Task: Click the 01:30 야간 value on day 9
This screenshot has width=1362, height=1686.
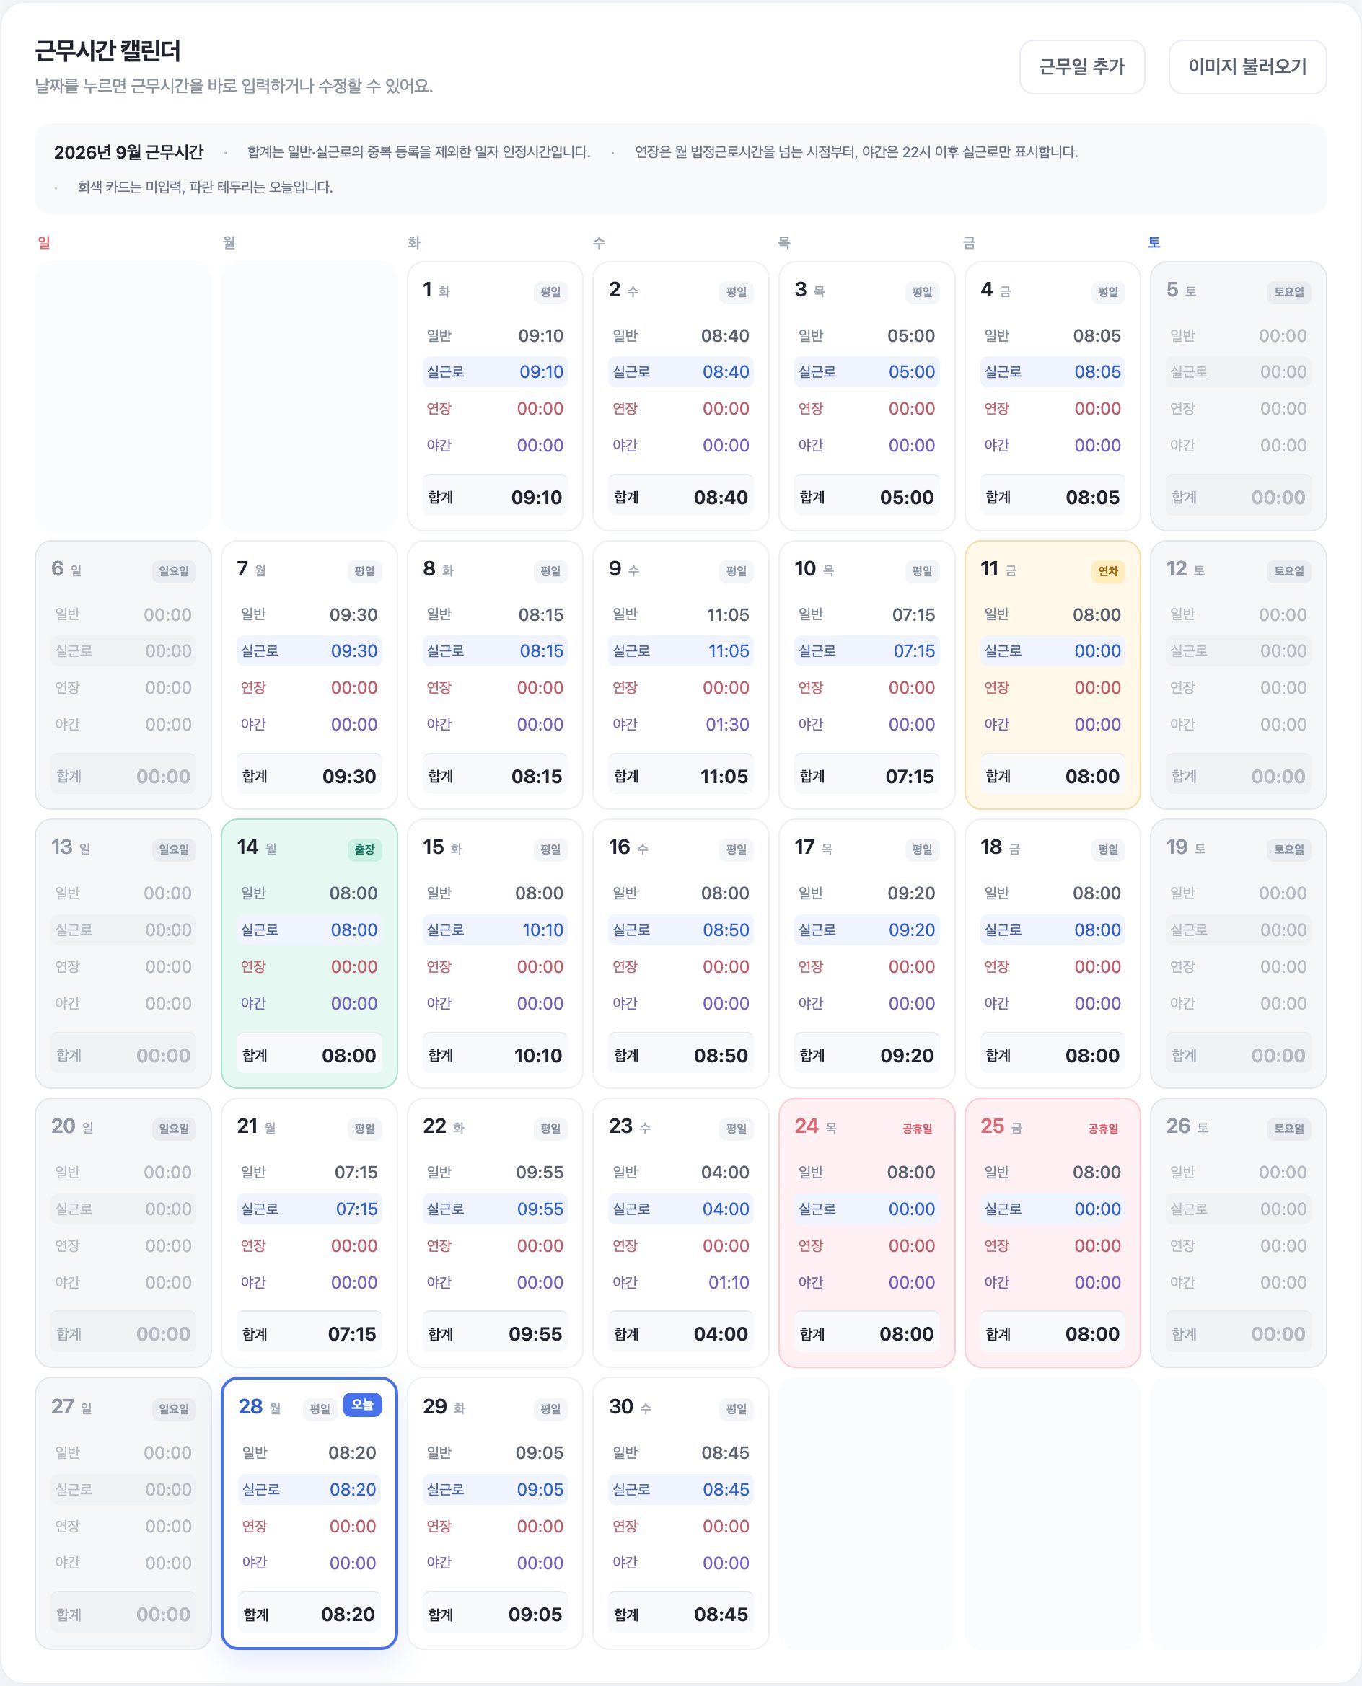Action: pos(727,725)
